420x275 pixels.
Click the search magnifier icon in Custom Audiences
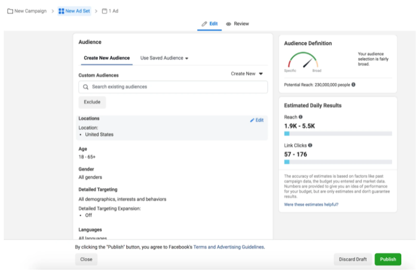pyautogui.click(x=86, y=87)
